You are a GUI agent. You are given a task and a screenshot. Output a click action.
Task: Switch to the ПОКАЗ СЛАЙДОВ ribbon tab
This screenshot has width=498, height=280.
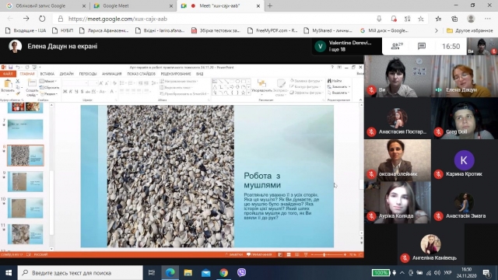tap(142, 74)
